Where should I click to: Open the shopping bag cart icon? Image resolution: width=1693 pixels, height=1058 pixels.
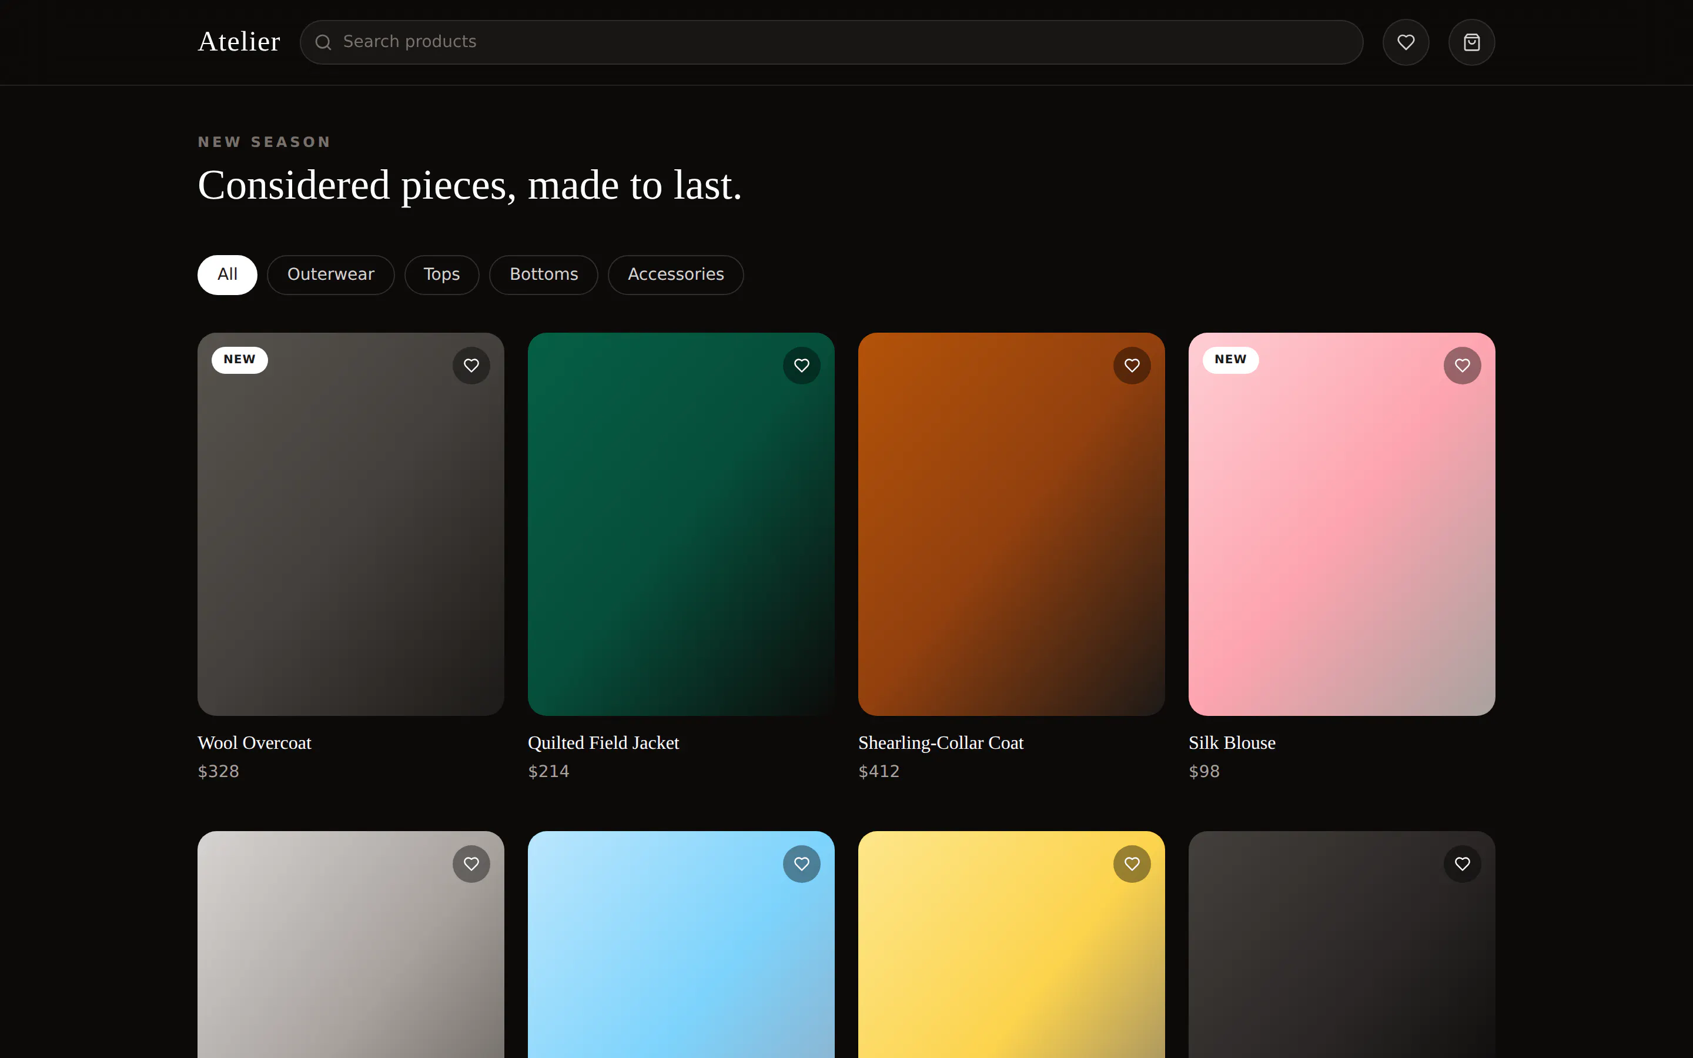(x=1471, y=42)
